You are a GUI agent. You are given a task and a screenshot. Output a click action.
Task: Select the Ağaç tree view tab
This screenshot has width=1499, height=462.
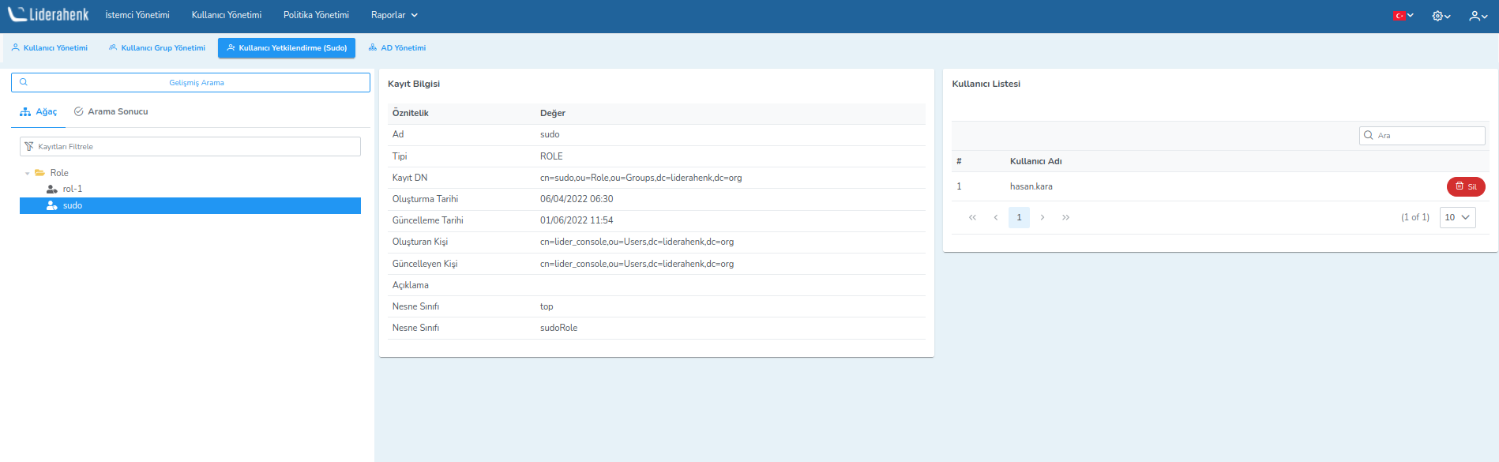pyautogui.click(x=39, y=112)
